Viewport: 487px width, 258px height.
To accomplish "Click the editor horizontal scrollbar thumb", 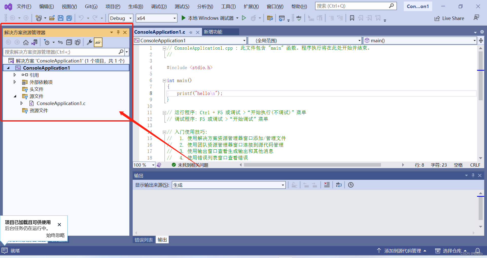I will [x=312, y=165].
